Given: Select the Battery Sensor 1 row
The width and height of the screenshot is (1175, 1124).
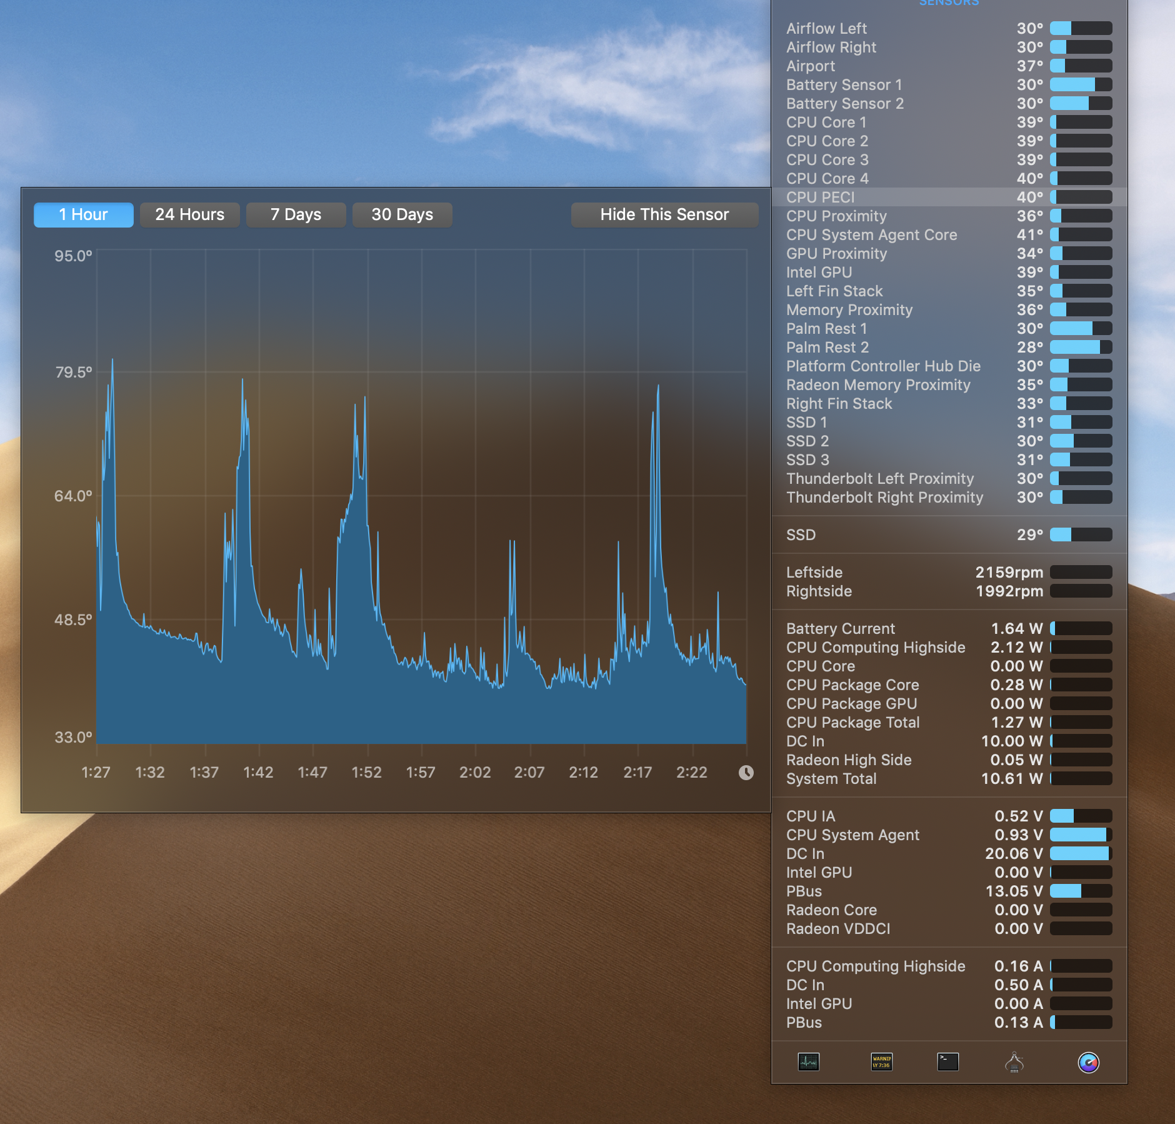Looking at the screenshot, I should (949, 84).
